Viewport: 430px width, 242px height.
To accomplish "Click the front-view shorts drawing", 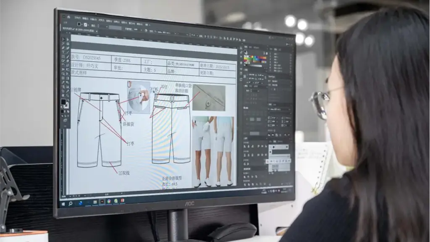I will pos(99,130).
